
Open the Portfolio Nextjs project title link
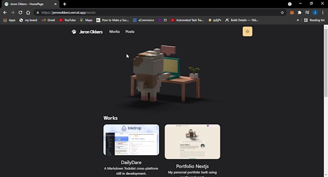point(192,166)
